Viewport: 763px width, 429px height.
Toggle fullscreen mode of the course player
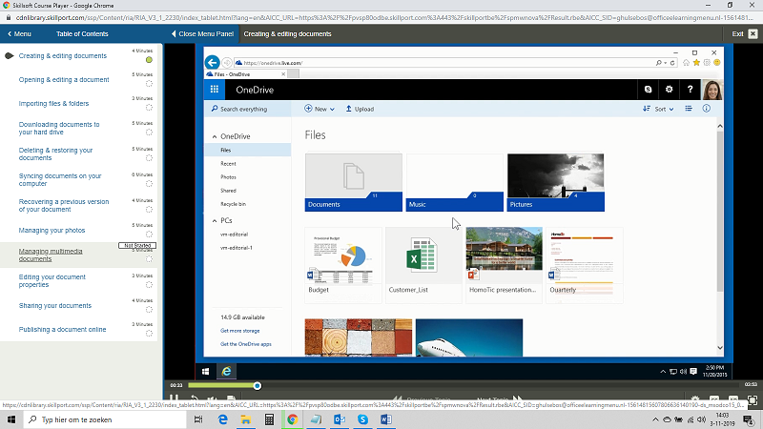click(753, 400)
